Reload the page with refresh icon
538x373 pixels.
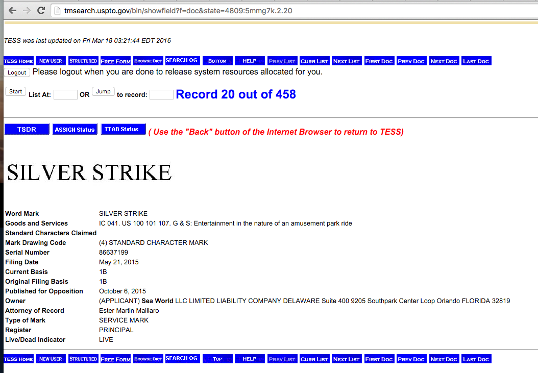(41, 11)
